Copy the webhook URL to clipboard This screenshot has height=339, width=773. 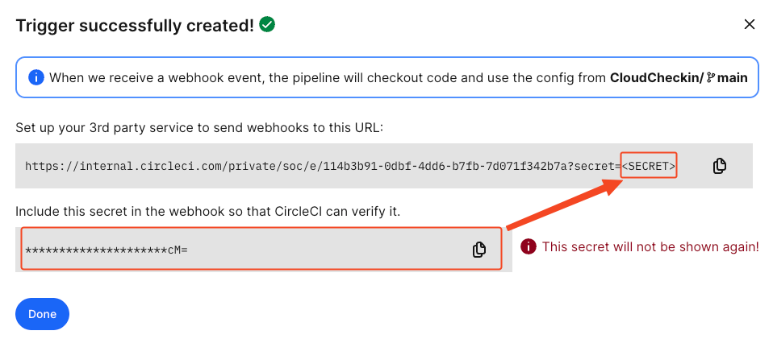point(720,166)
